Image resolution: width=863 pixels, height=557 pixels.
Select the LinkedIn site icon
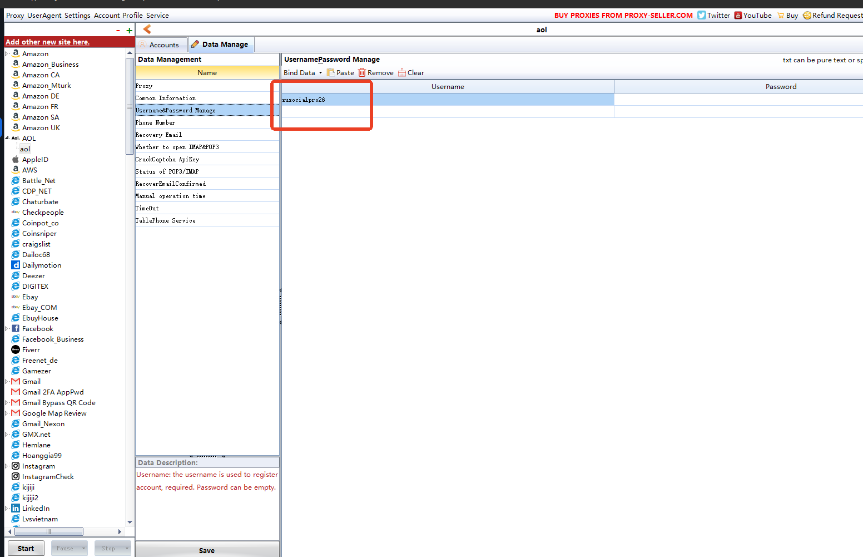tap(16, 508)
